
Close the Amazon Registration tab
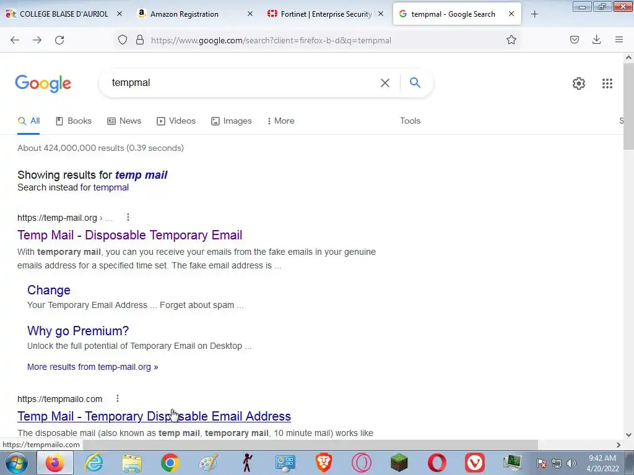(250, 14)
